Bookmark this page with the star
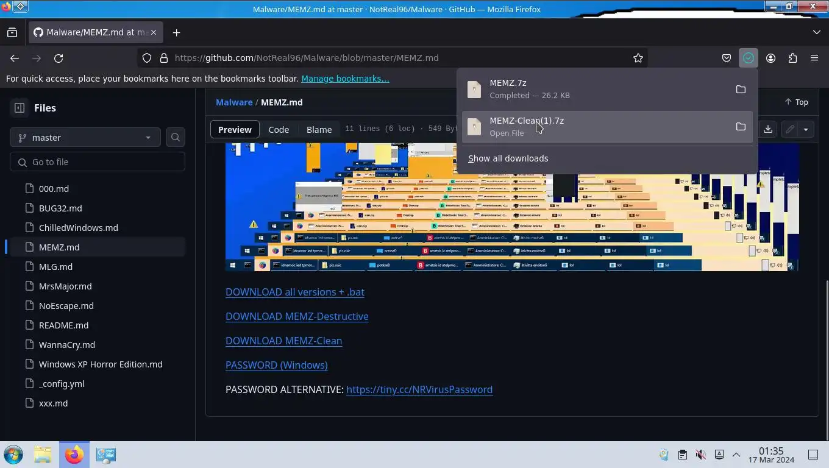Viewport: 829px width, 468px height. 638,58
